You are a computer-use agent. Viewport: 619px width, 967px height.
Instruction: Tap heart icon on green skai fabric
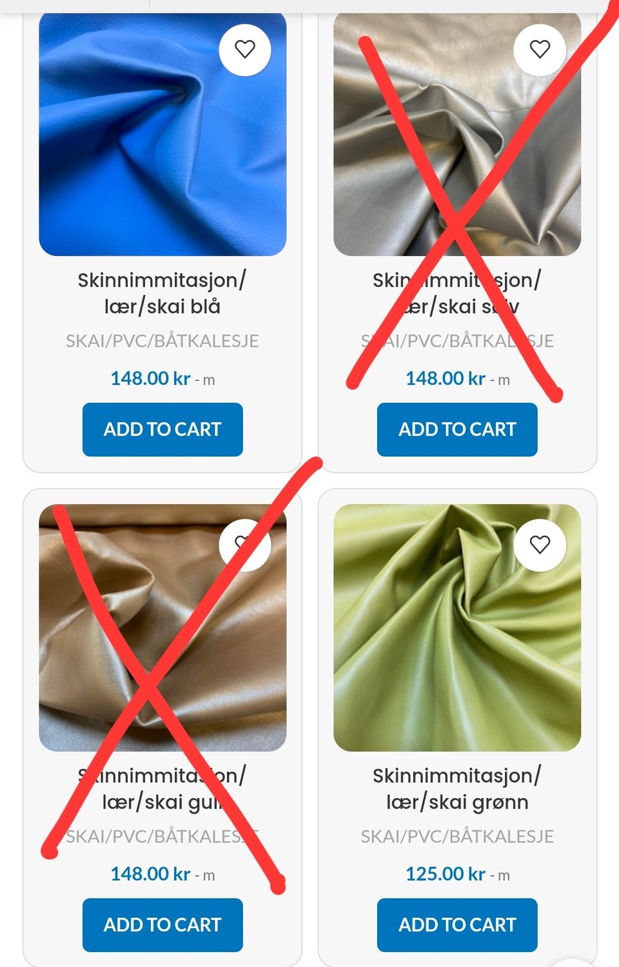(540, 545)
